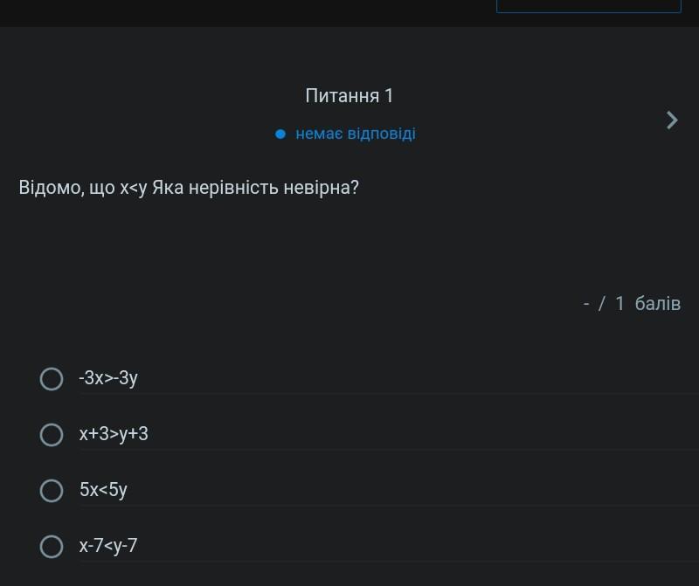Click the dash in the score field
The width and height of the screenshot is (699, 586).
click(586, 304)
